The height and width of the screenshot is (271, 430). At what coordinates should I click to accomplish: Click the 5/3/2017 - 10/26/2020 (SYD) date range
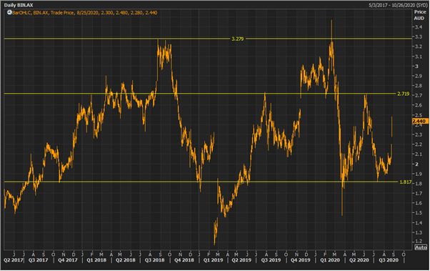[x=398, y=5]
